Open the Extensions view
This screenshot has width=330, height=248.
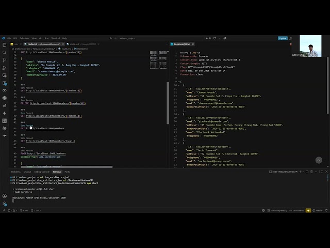tap(5, 83)
